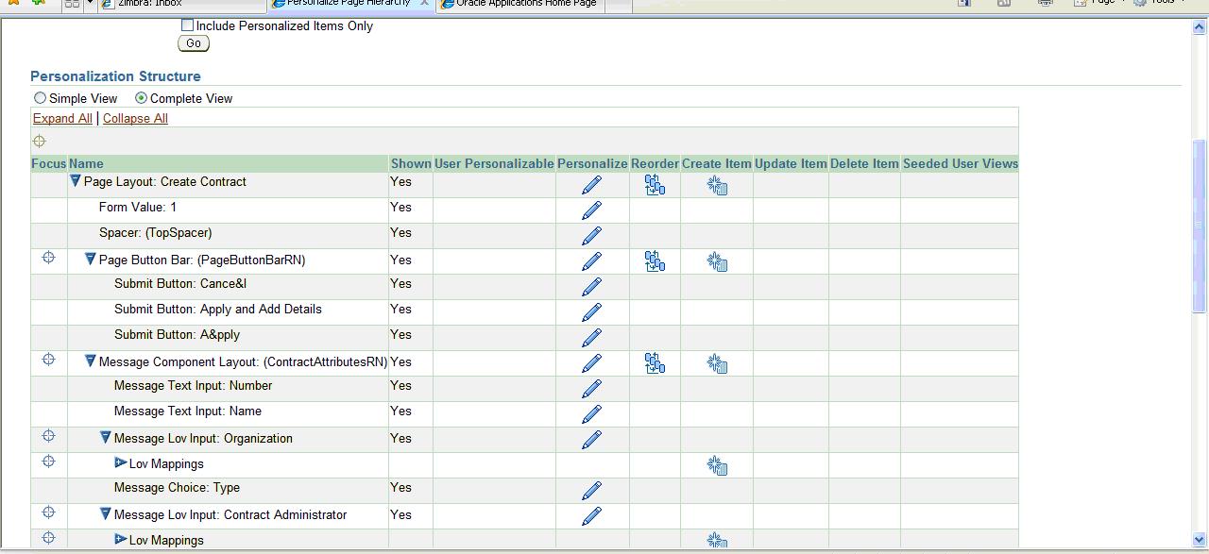Image resolution: width=1209 pixels, height=554 pixels.
Task: Reorder children of Page Layout: Create Contract
Action: pos(655,185)
